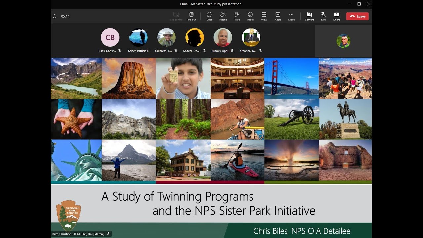
Task: Click the redwood forest photo
Action: pyautogui.click(x=183, y=119)
